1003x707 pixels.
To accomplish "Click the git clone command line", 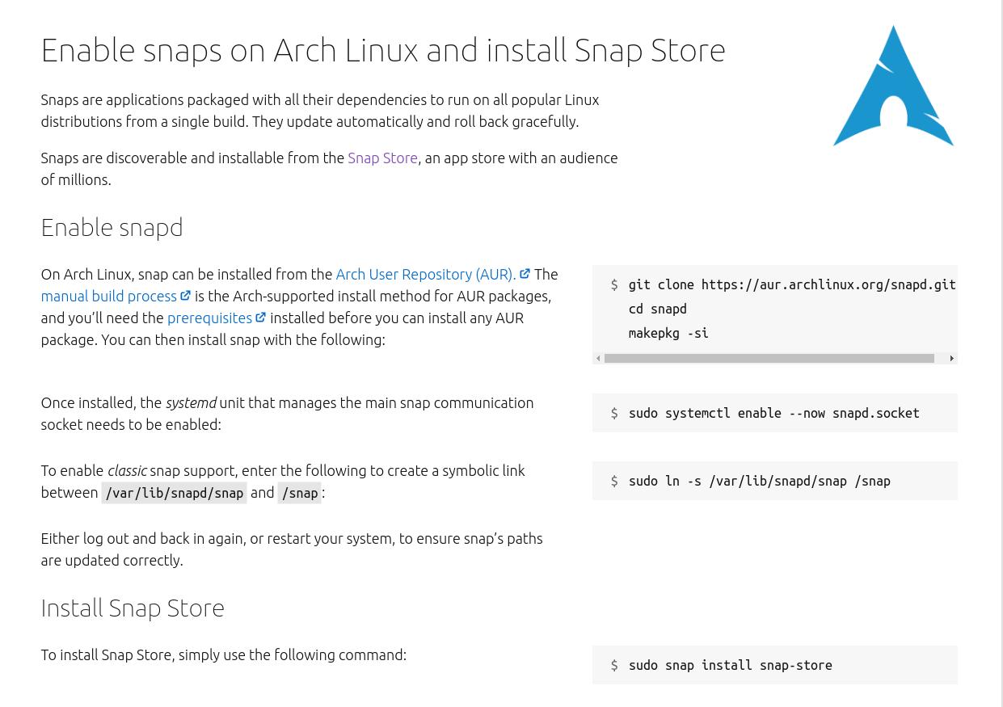I will tap(792, 284).
